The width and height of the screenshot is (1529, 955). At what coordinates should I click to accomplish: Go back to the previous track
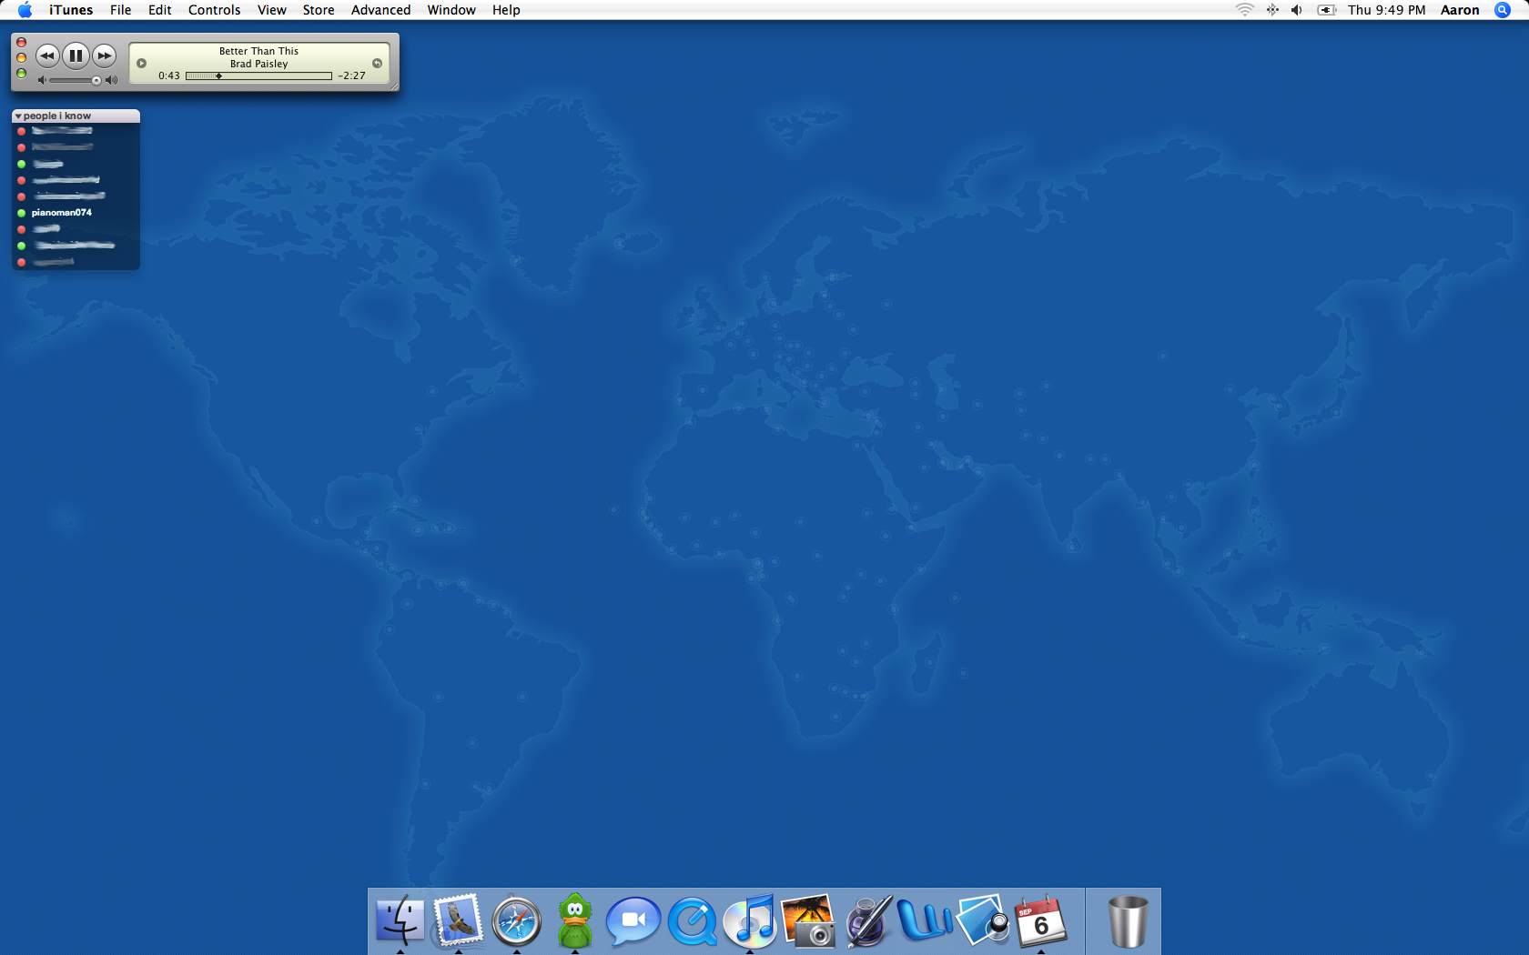pos(47,55)
